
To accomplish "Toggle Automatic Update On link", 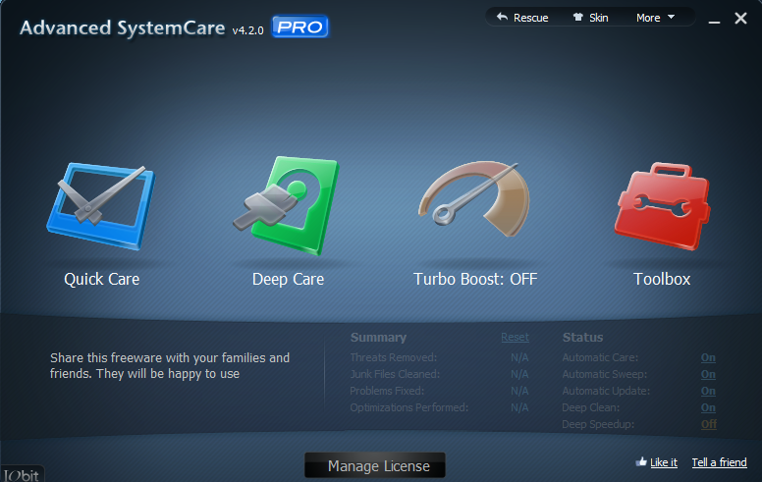I will pyautogui.click(x=708, y=391).
